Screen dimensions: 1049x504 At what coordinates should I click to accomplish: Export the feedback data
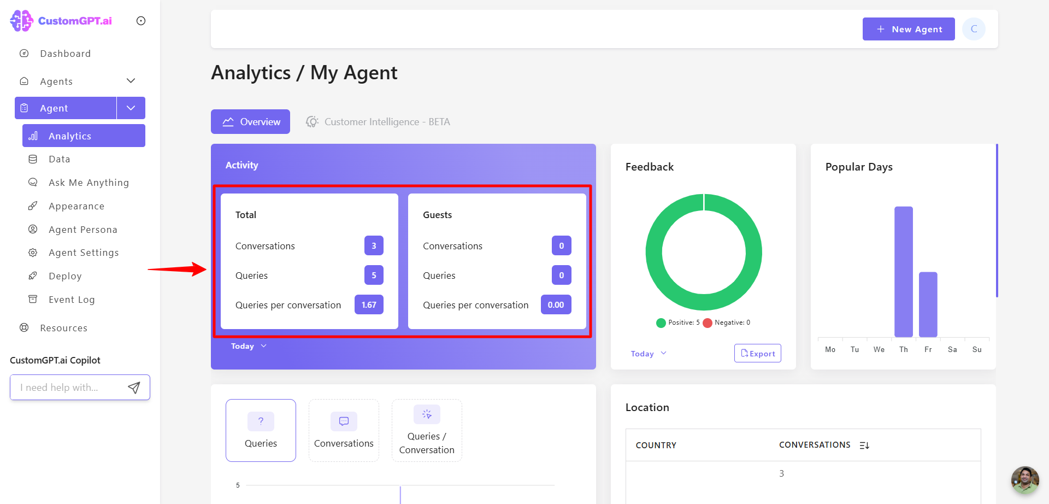tap(758, 354)
